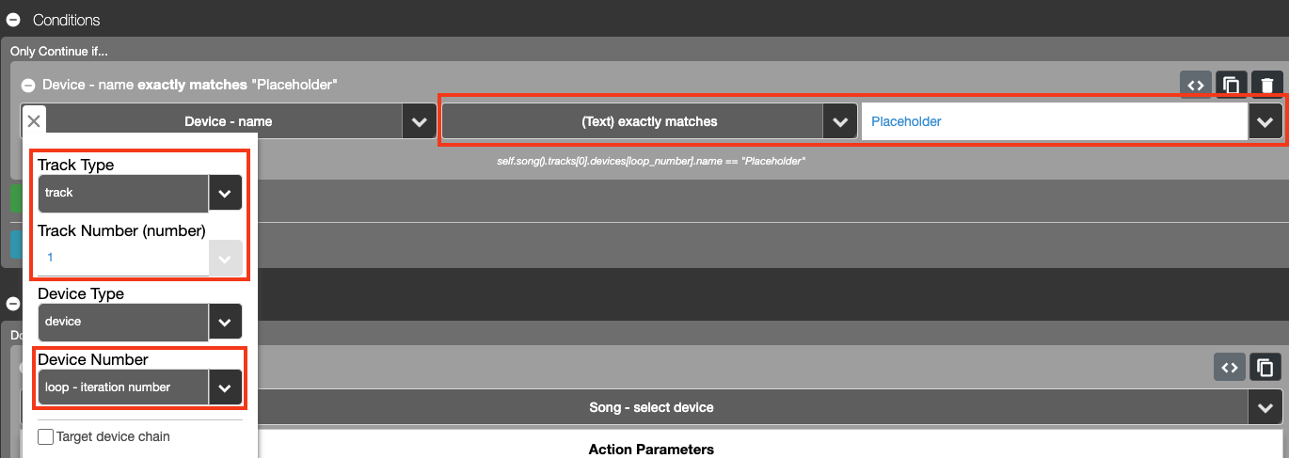This screenshot has height=458, width=1289.
Task: Open the exactly matches operator dropdown
Action: [839, 121]
